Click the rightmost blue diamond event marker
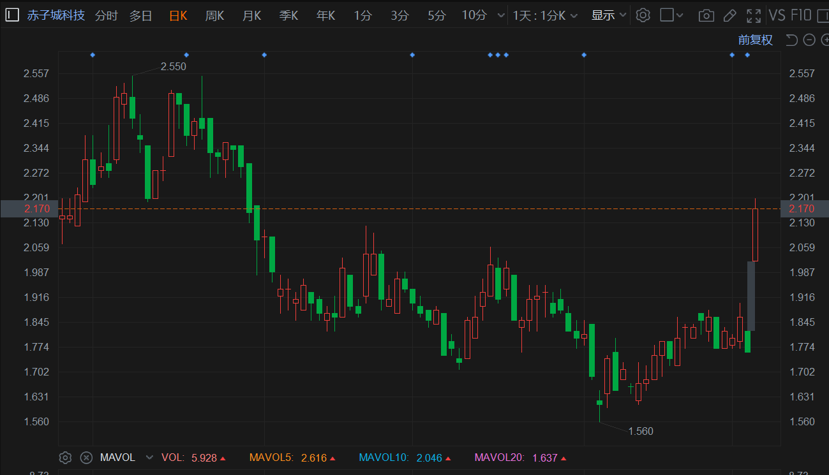This screenshot has width=829, height=475. point(747,55)
